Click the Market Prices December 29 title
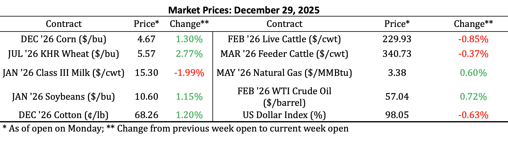 coord(244,10)
